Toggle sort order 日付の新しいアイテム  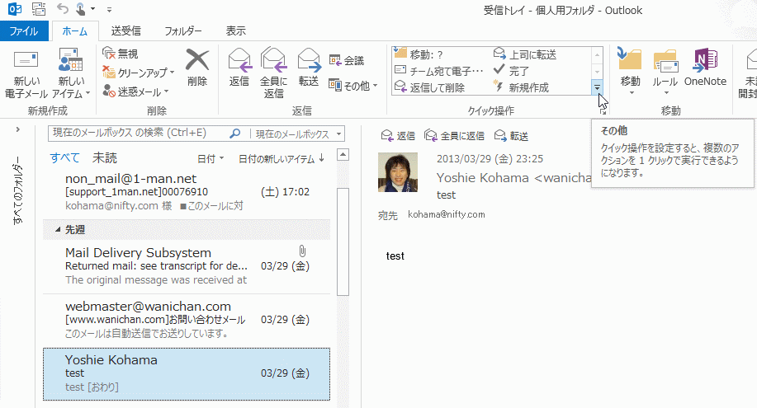(x=281, y=158)
